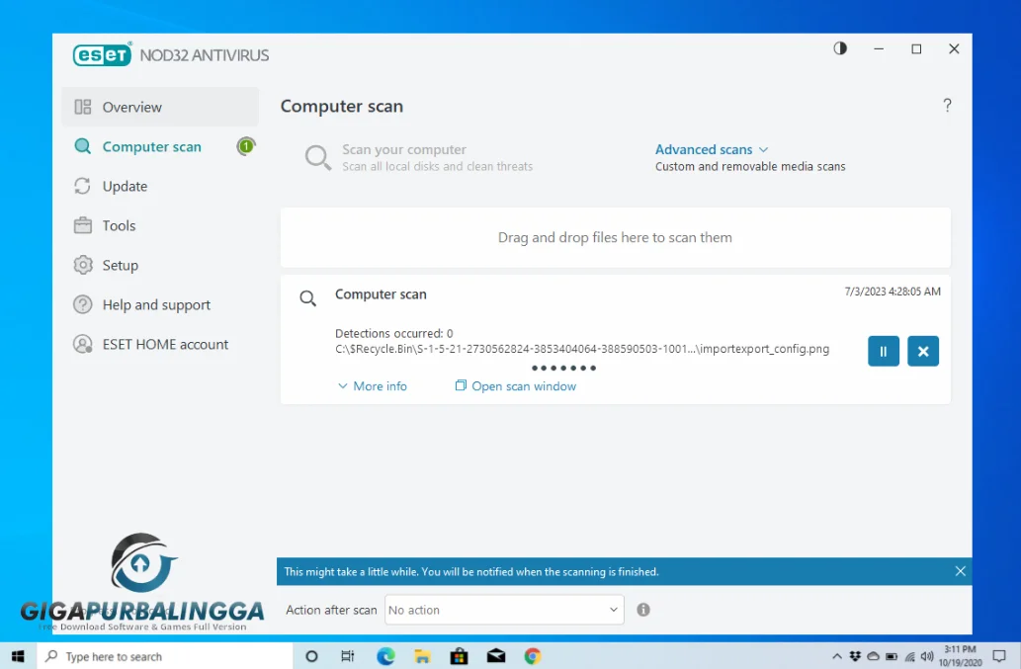Pause the running computer scan

[x=884, y=352]
